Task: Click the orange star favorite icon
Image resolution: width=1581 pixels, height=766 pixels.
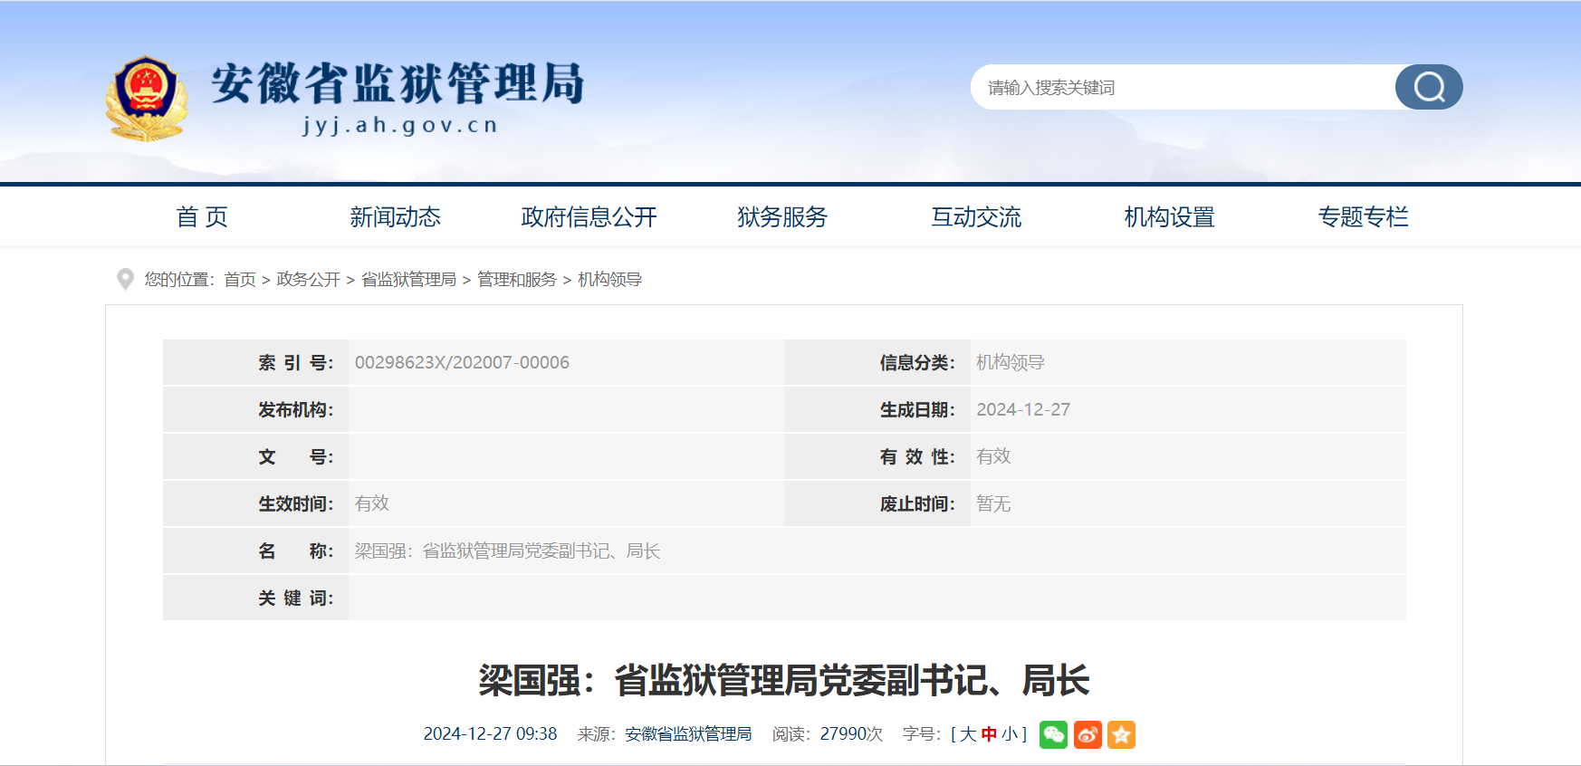Action: pos(1121,734)
